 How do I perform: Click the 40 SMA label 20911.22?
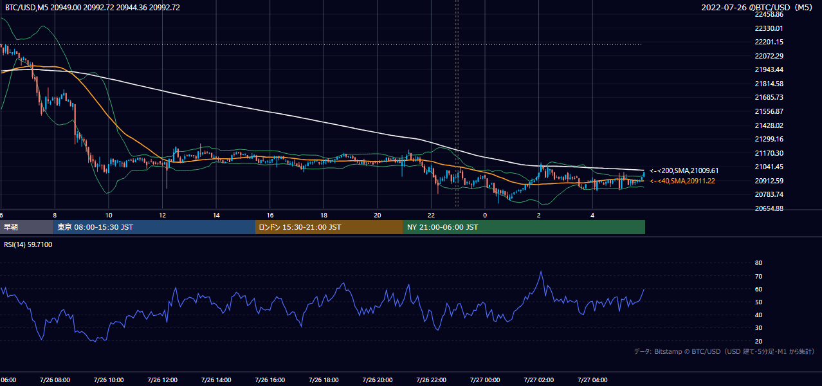click(682, 181)
